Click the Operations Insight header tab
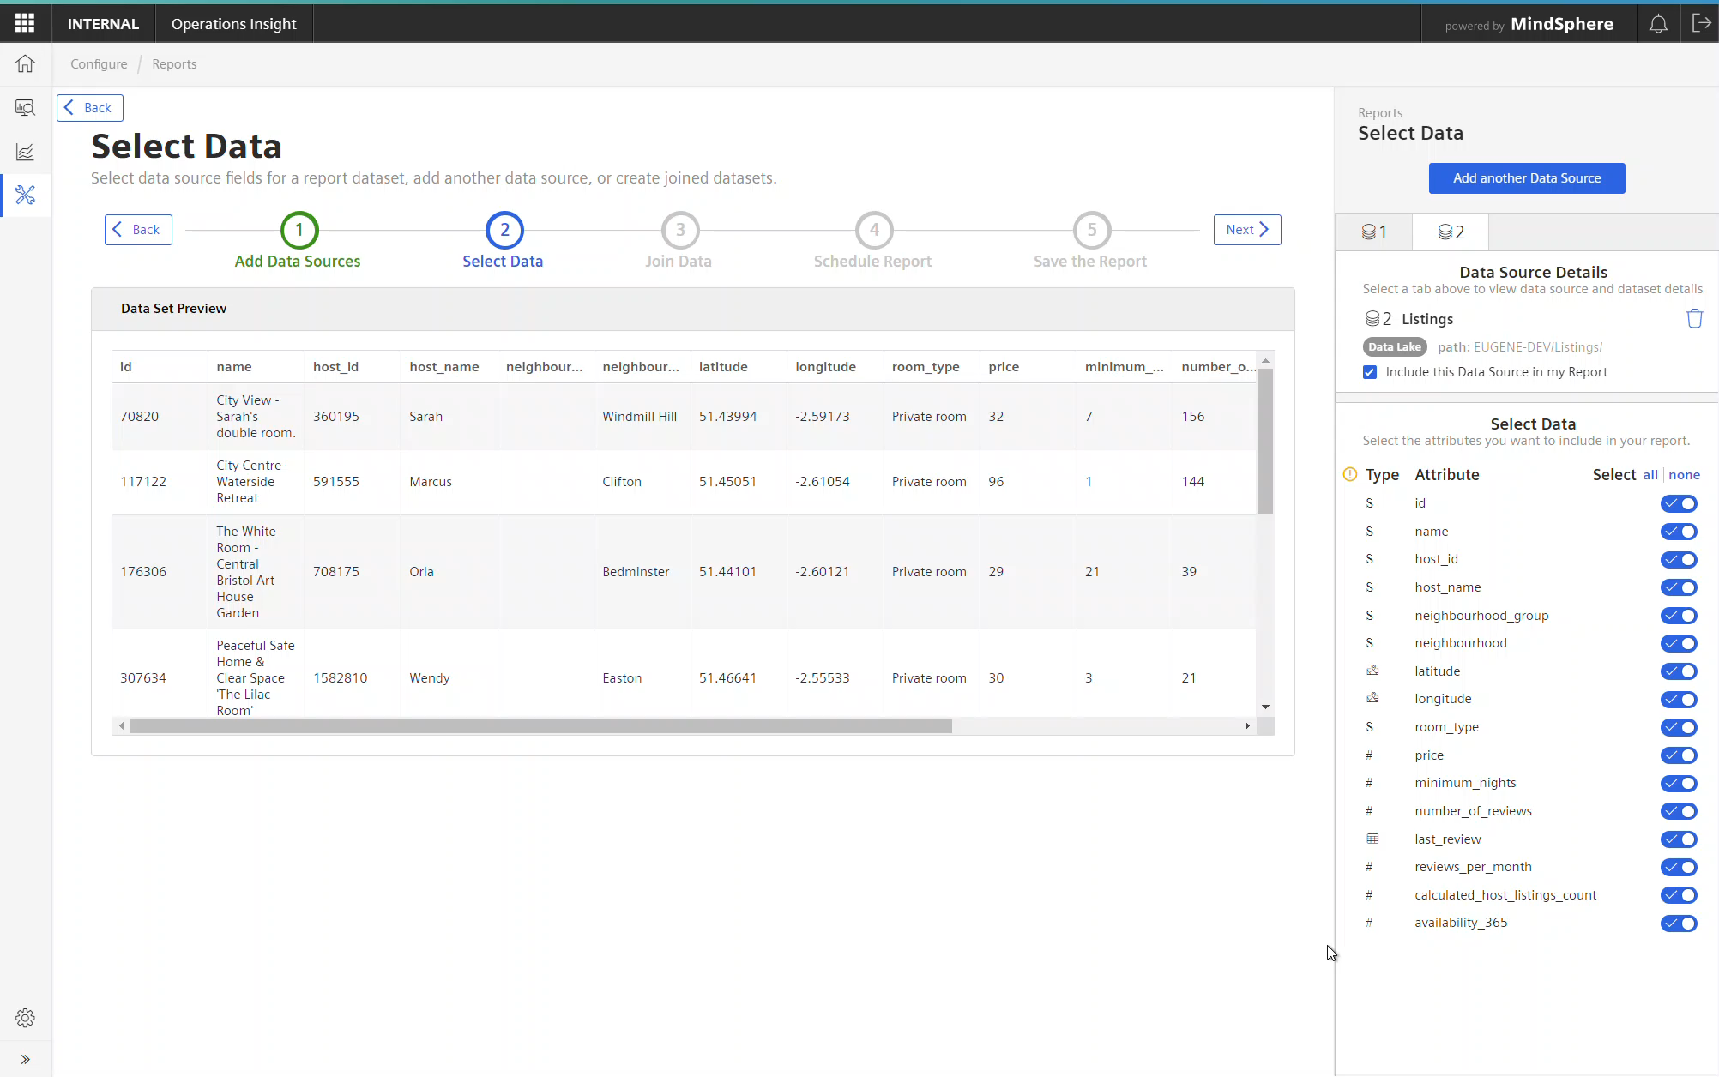The width and height of the screenshot is (1719, 1077). [x=233, y=24]
